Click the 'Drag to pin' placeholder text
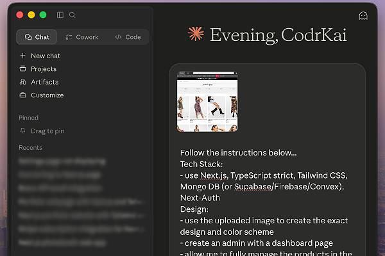 (x=47, y=131)
